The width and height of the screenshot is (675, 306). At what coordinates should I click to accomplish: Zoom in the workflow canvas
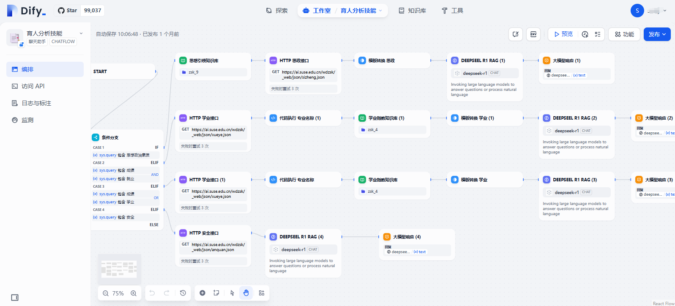click(x=134, y=293)
